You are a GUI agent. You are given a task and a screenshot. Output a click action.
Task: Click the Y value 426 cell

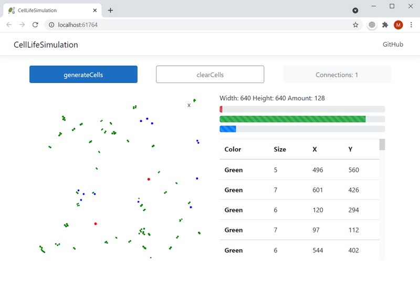(x=353, y=190)
